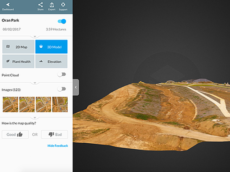Open the Share icon in header
Screen dimensions: 230x172
(40, 5)
